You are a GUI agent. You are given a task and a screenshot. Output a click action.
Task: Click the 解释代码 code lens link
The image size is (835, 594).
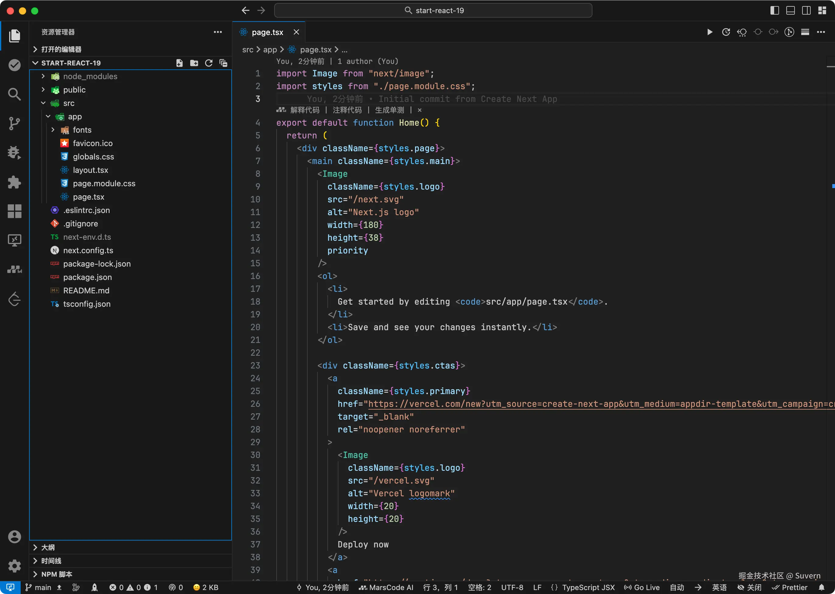click(x=304, y=110)
